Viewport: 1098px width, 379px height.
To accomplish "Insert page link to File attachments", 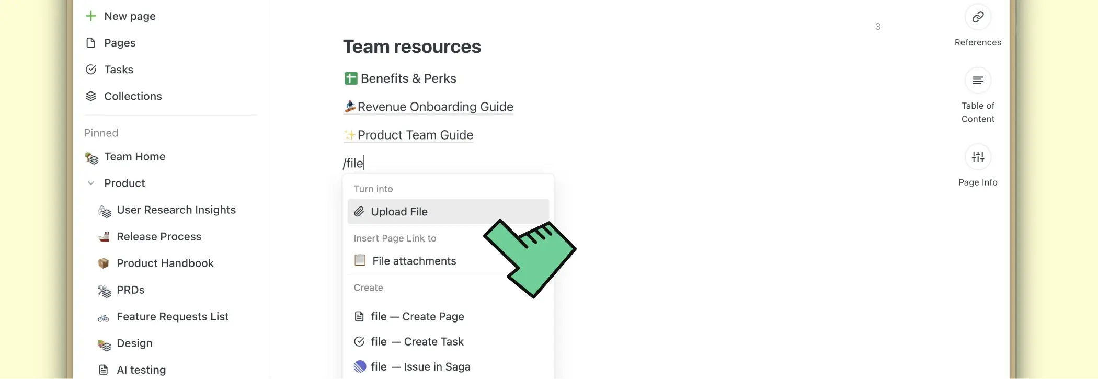I will click(414, 261).
